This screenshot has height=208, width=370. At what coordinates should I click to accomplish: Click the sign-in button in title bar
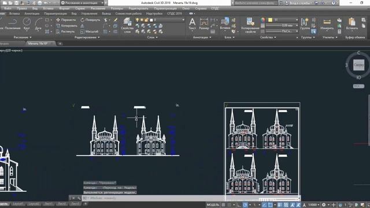(298, 3)
